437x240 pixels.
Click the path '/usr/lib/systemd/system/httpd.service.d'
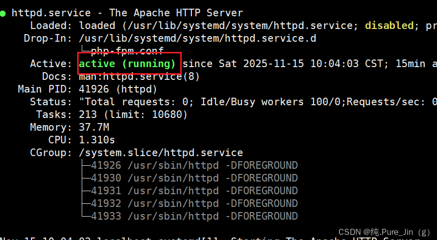click(197, 38)
